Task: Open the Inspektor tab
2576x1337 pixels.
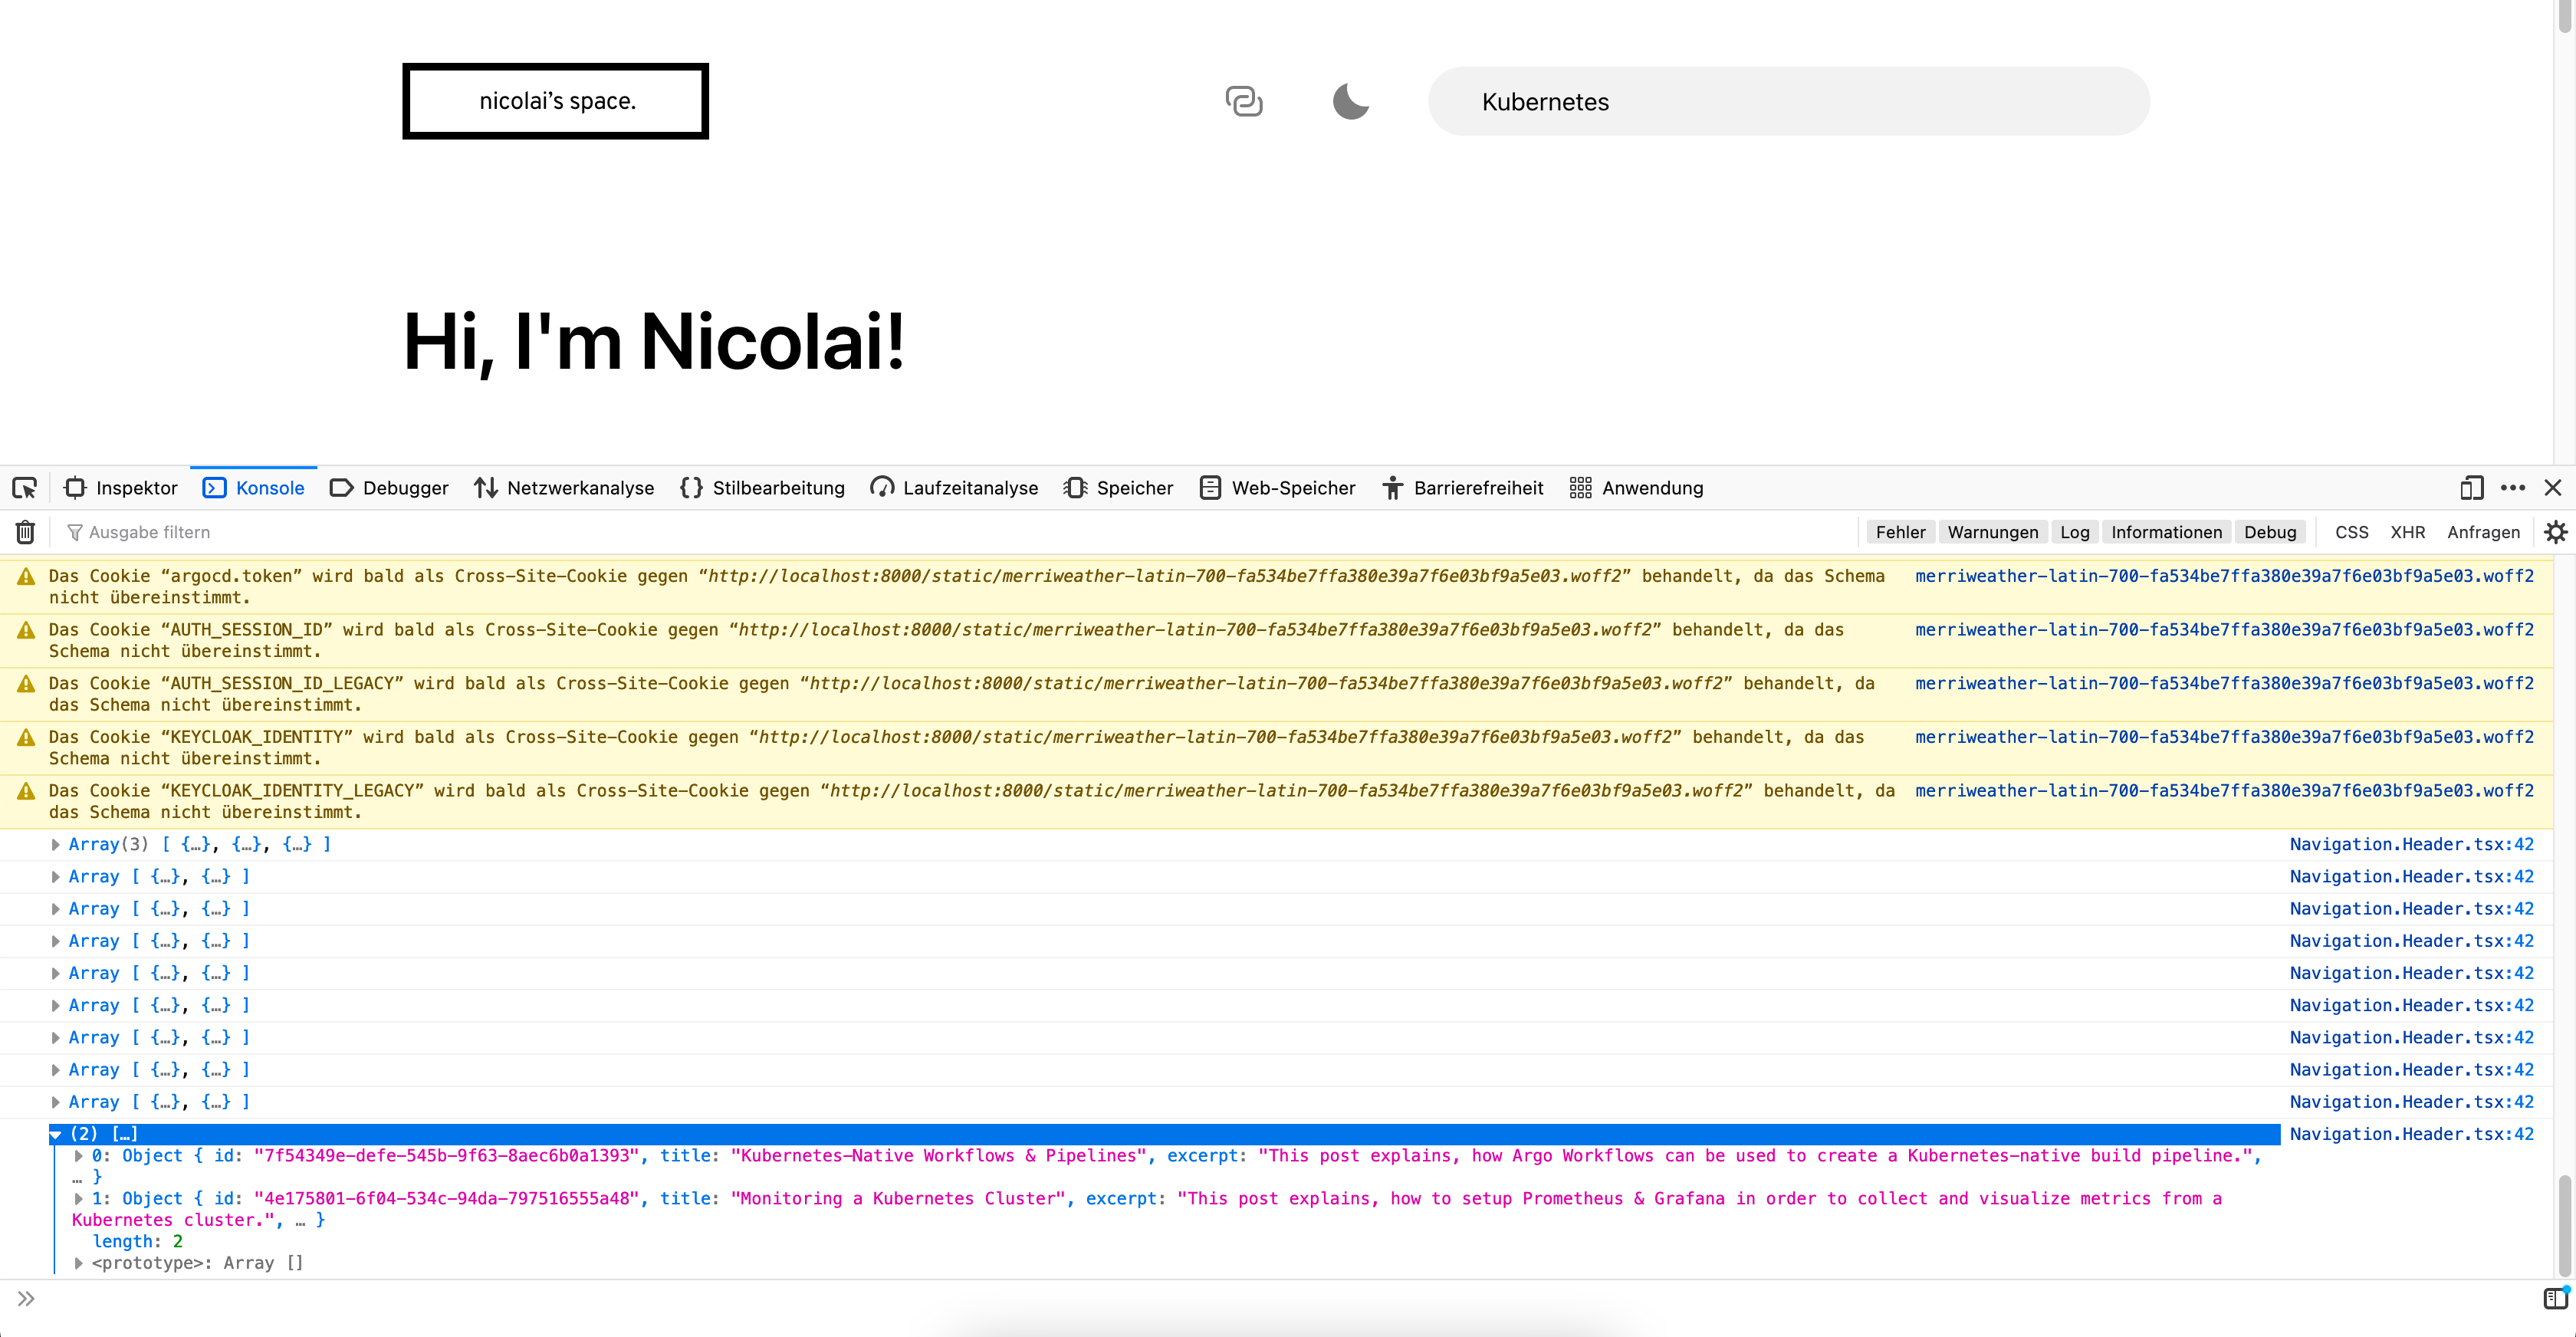Action: tap(121, 488)
